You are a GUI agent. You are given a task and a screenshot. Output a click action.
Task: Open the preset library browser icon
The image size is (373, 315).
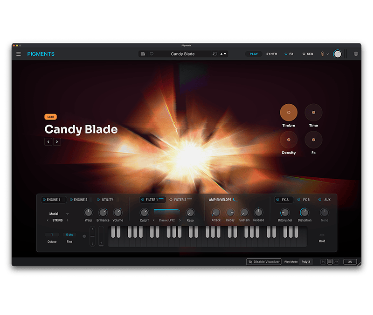click(144, 54)
